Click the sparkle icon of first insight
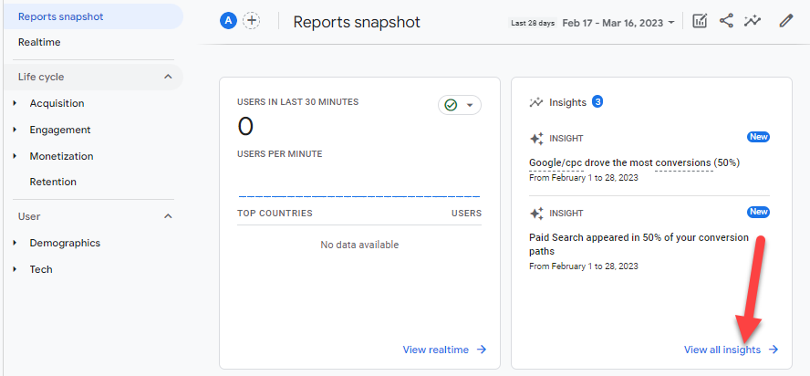 click(536, 138)
